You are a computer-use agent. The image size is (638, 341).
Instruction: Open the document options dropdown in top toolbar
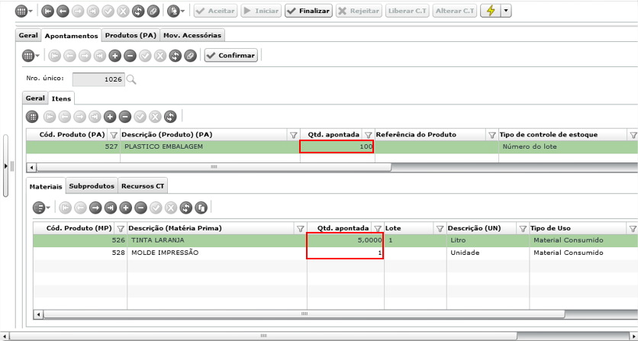(x=176, y=11)
